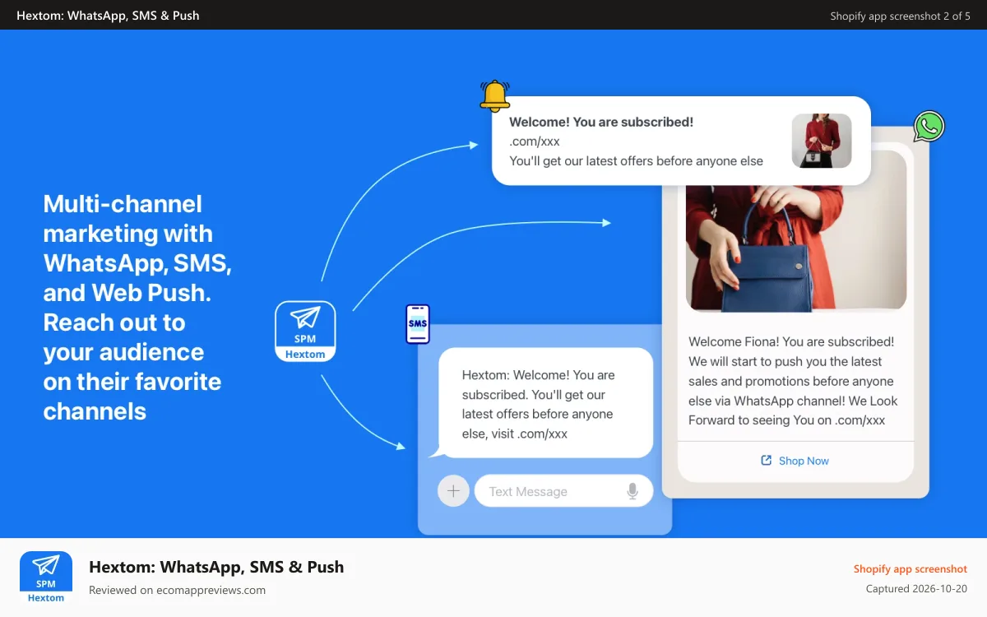Click the Hextom SPM paper-plane logo in diagram
987x617 pixels.
tap(305, 332)
